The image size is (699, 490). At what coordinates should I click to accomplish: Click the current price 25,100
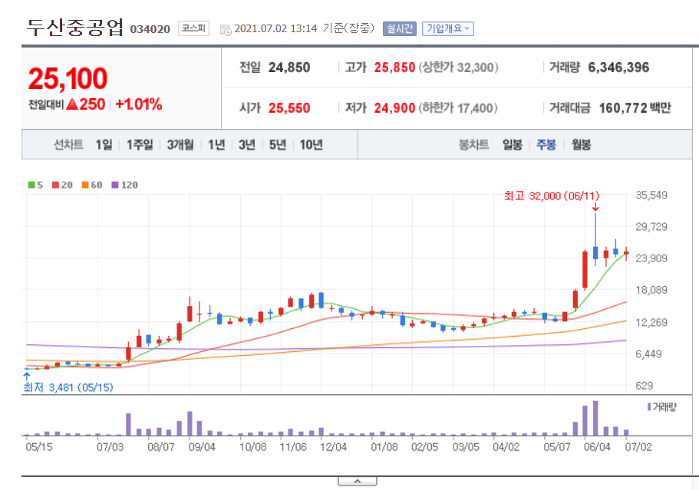coord(68,78)
